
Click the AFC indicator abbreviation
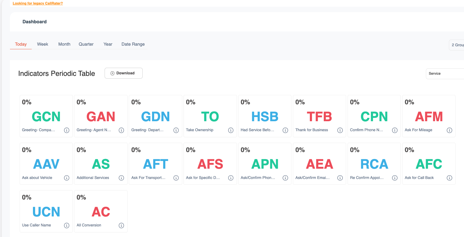coord(429,164)
